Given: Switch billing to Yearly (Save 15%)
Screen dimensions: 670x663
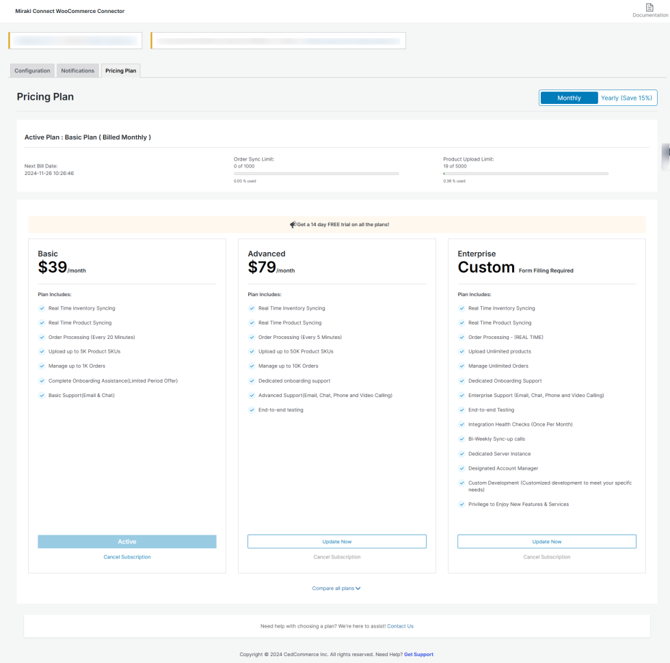Looking at the screenshot, I should coord(626,98).
